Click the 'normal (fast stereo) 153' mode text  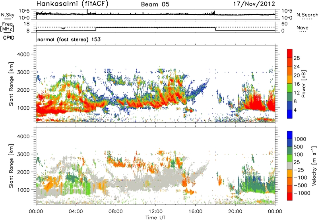69,39
